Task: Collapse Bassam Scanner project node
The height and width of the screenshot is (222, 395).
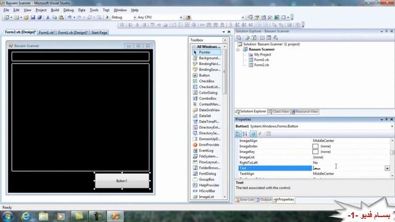Action: 238,49
